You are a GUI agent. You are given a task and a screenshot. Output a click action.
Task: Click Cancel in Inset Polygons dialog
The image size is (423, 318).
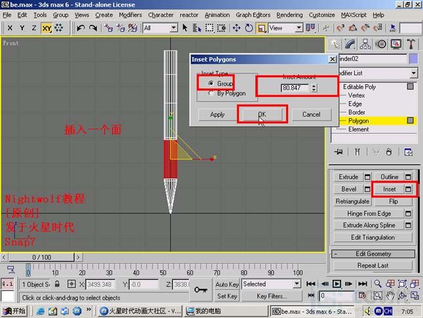311,115
